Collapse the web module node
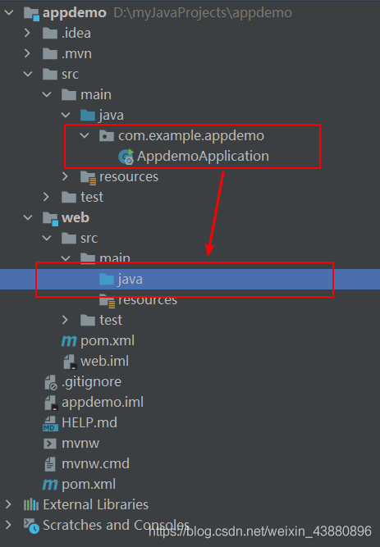The width and height of the screenshot is (380, 547). pos(28,217)
